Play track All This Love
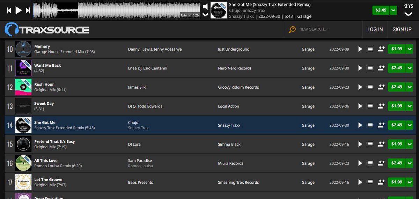 (360, 163)
